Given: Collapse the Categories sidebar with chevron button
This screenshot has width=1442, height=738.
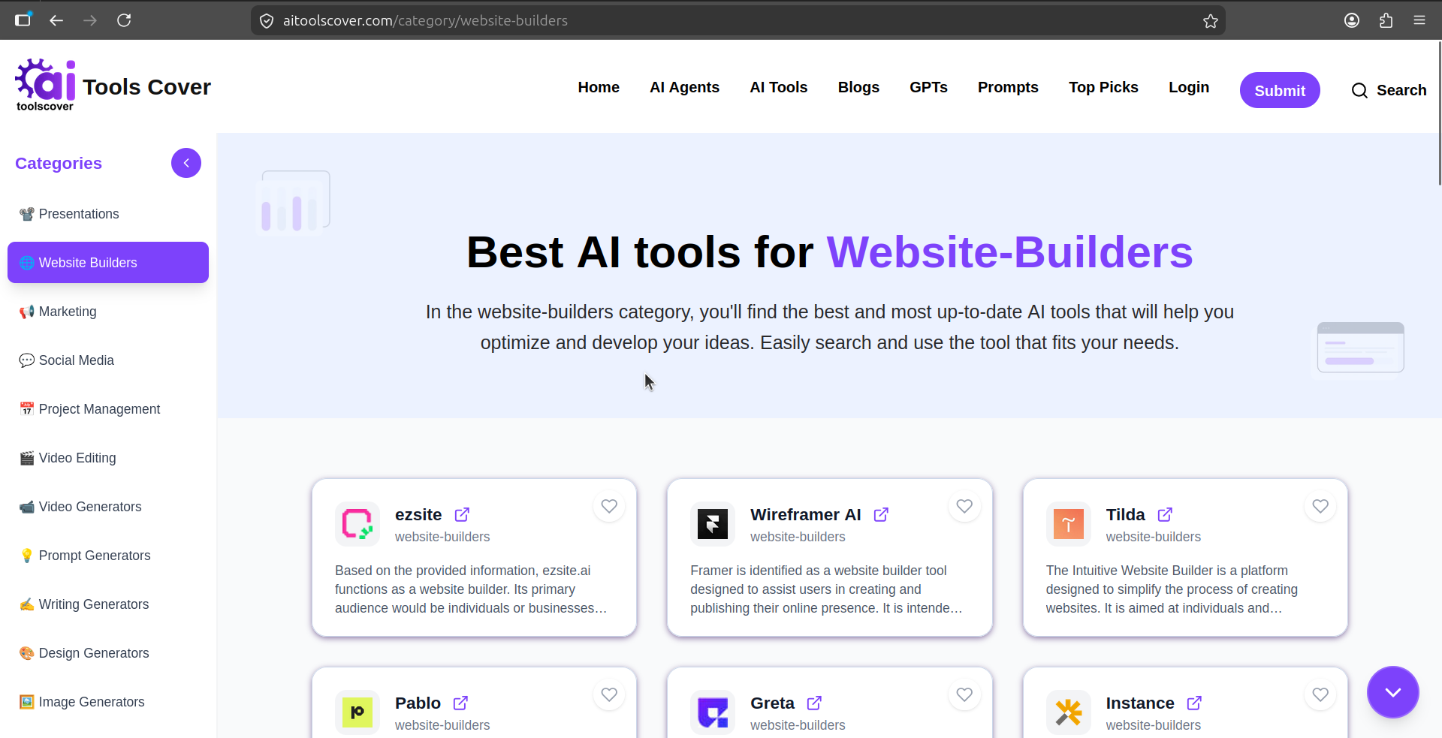Looking at the screenshot, I should [x=186, y=163].
